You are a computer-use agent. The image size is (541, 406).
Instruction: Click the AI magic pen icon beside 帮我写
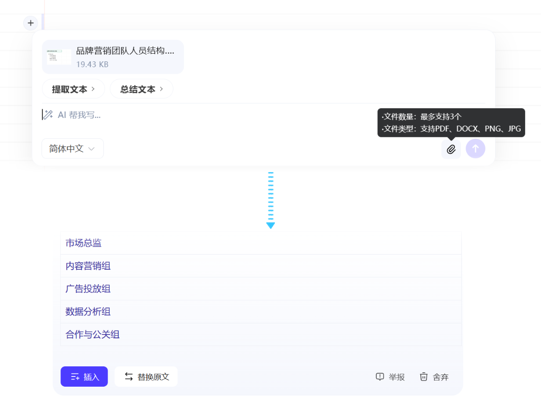(48, 115)
